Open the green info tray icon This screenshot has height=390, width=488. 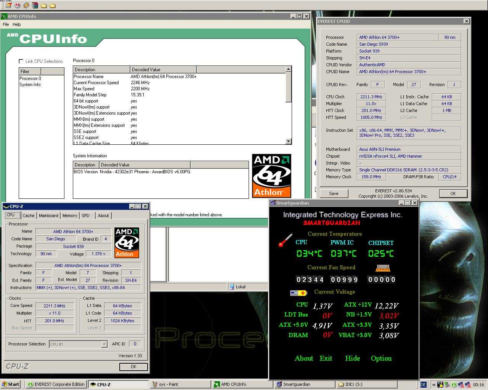coord(454,385)
